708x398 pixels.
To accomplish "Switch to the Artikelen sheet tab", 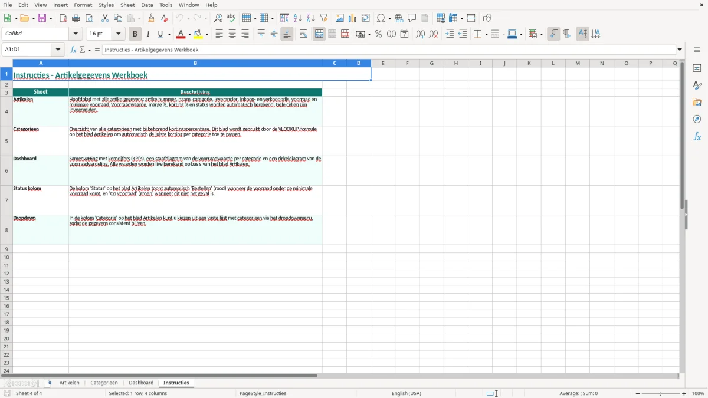I will click(x=70, y=383).
